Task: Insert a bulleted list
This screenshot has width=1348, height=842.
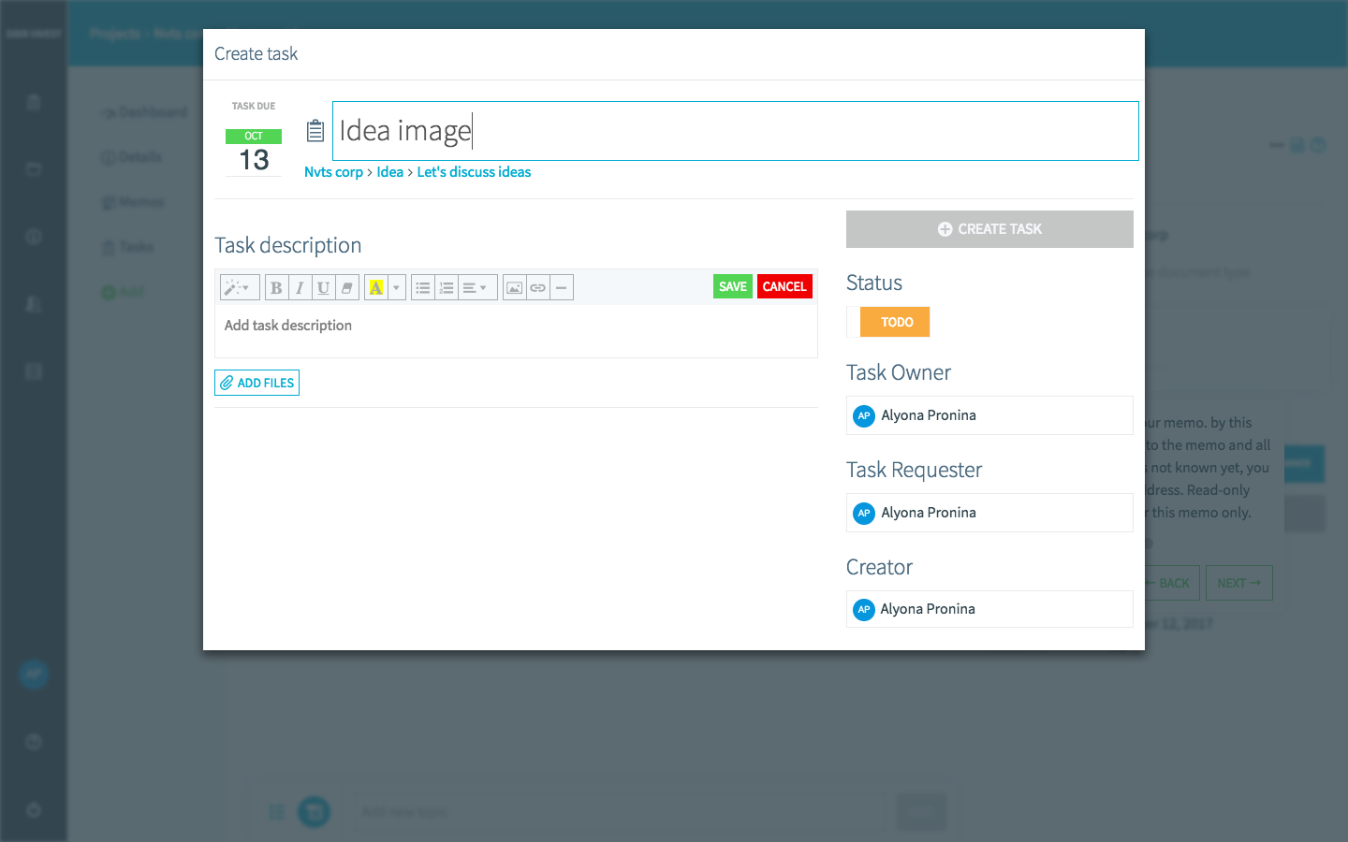Action: point(423,287)
